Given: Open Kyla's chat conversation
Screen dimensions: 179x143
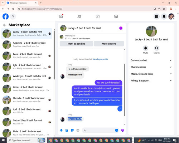Looking at the screenshot, I should point(26,67).
